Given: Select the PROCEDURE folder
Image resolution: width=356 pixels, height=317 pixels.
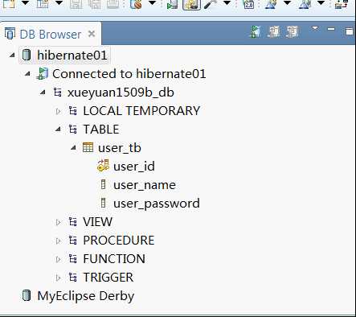Looking at the screenshot, I should tap(119, 241).
